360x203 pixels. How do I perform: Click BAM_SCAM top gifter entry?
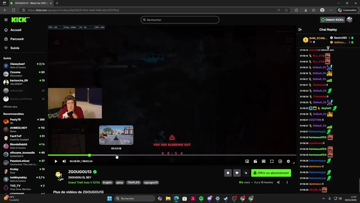(x=315, y=40)
